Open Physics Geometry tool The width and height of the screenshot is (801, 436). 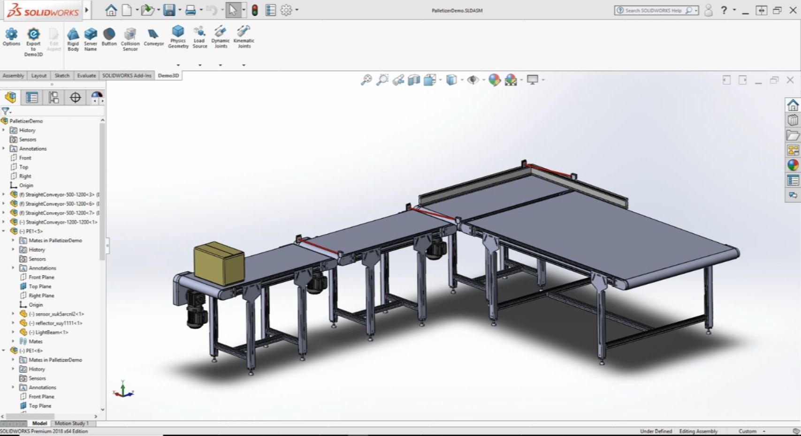pyautogui.click(x=178, y=37)
